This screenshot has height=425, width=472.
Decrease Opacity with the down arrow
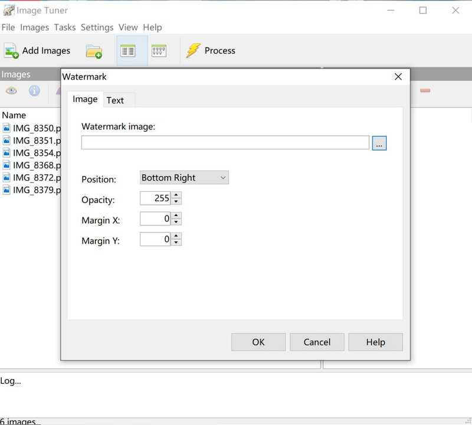tap(176, 201)
